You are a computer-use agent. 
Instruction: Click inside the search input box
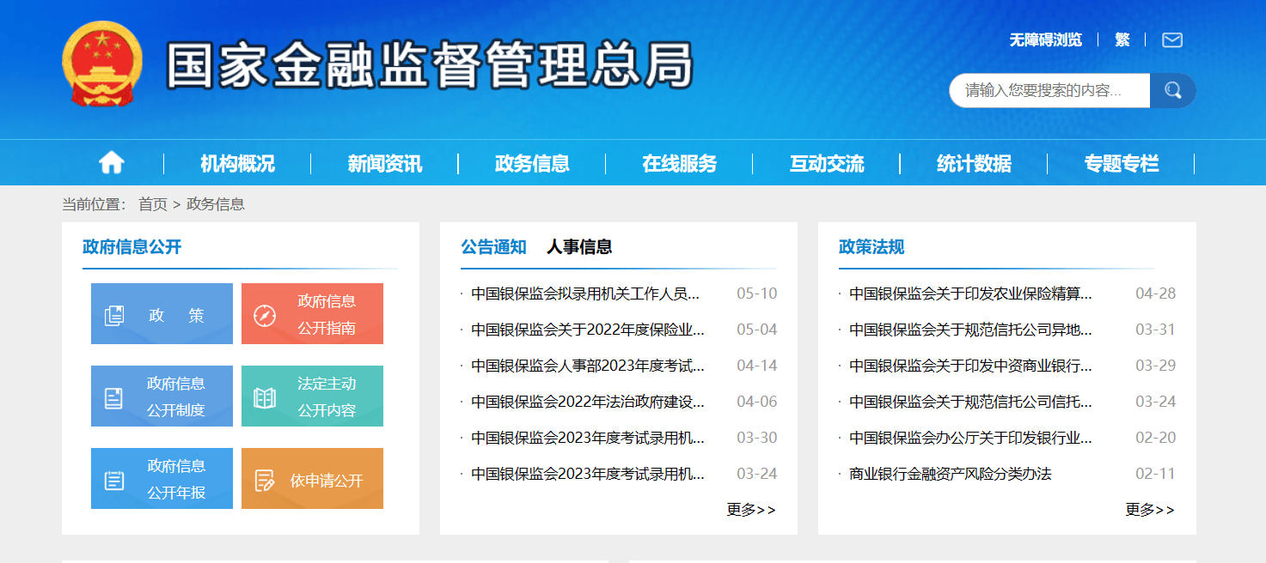point(1049,90)
